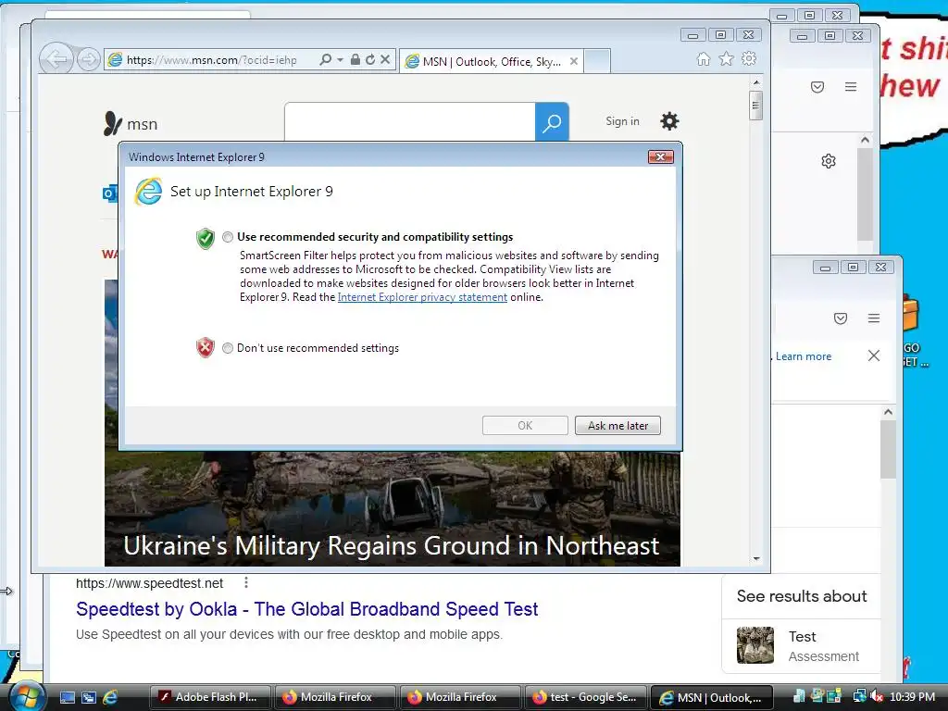Close the MSN | Outlook tab
The width and height of the screenshot is (948, 711).
pyautogui.click(x=574, y=61)
